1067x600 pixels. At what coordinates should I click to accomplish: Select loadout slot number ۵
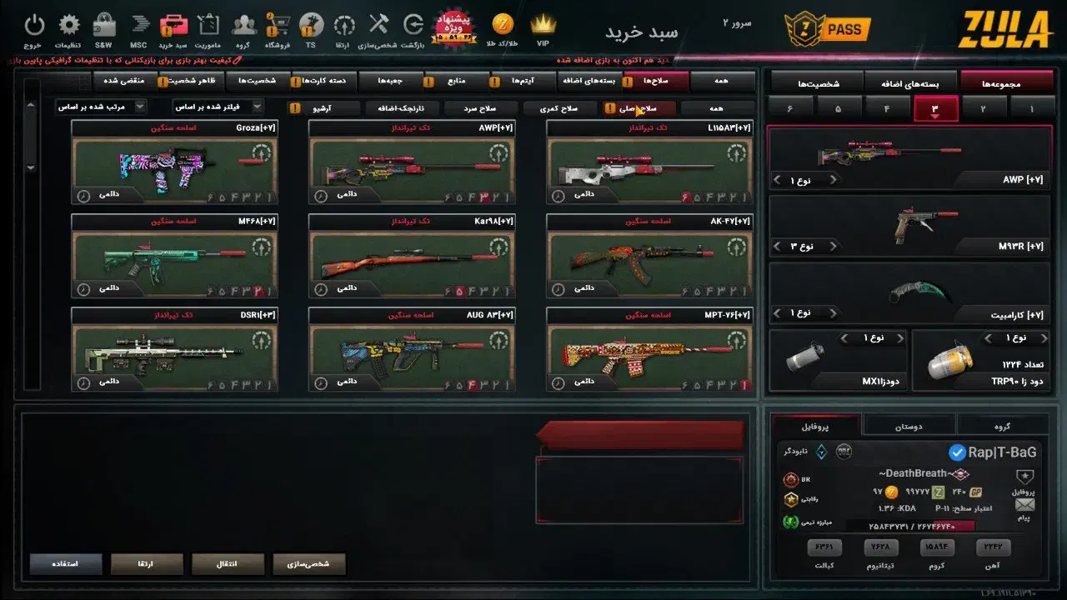click(x=839, y=108)
